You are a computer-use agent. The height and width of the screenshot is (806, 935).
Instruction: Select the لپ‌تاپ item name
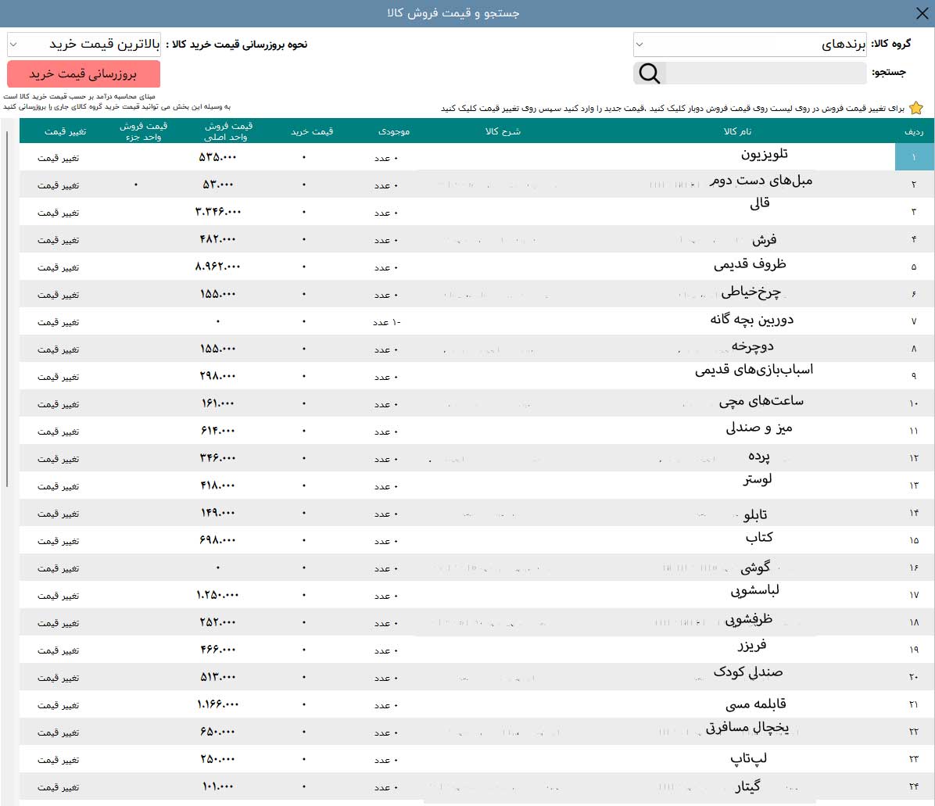click(x=749, y=759)
